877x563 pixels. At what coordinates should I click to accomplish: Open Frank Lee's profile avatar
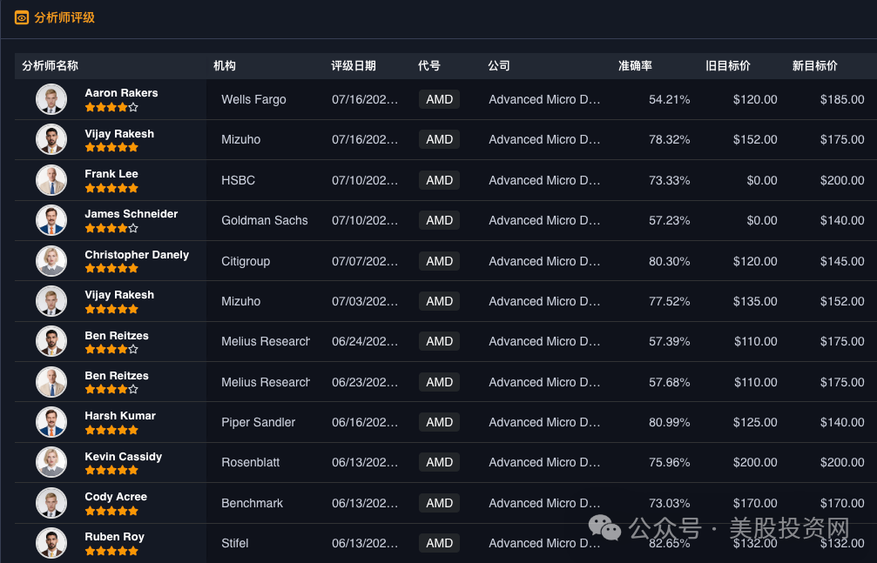[51, 180]
